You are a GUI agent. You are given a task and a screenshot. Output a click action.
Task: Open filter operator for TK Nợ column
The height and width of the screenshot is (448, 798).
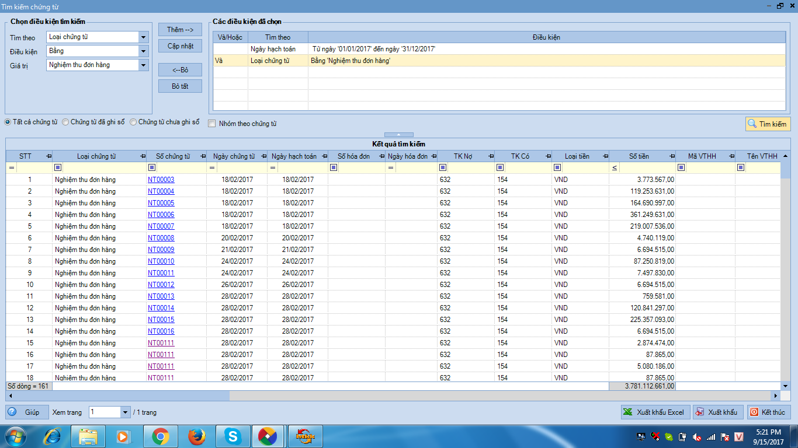click(443, 168)
